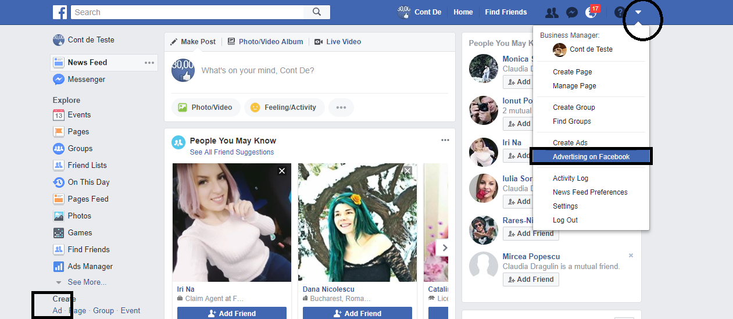
Task: Open News Feed options ellipsis
Action: pyautogui.click(x=149, y=63)
